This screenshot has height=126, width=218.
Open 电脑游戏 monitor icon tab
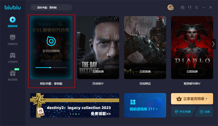click(x=13, y=40)
